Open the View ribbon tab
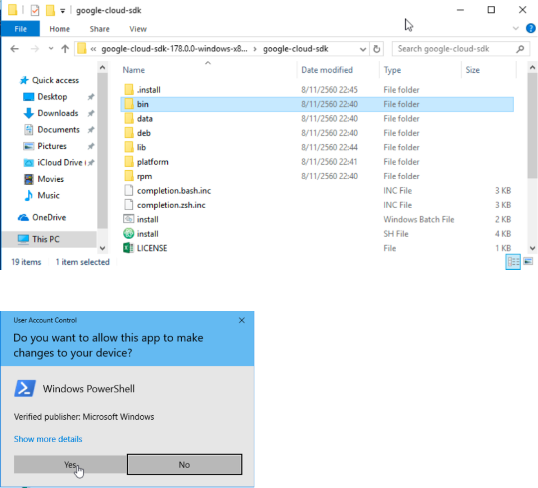Image resolution: width=538 pixels, height=488 pixels. (138, 29)
